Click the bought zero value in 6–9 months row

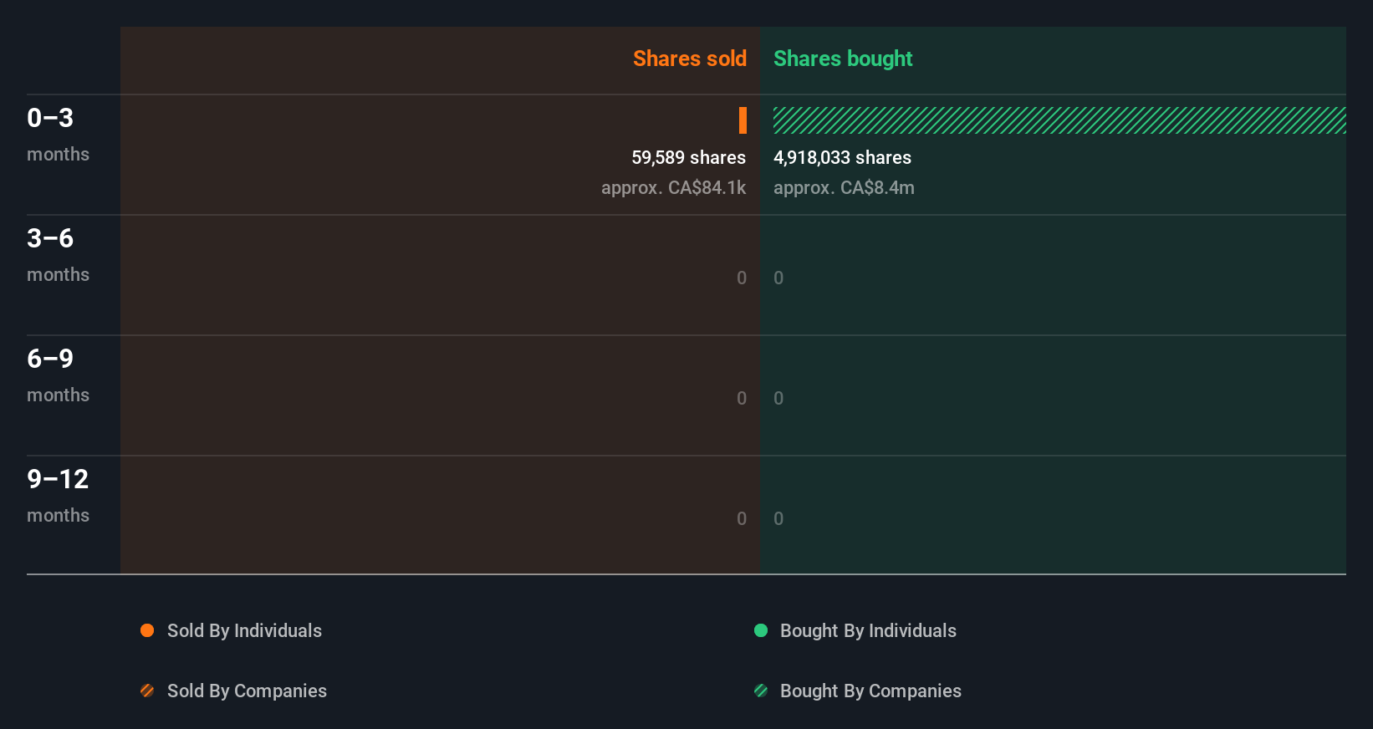point(778,398)
